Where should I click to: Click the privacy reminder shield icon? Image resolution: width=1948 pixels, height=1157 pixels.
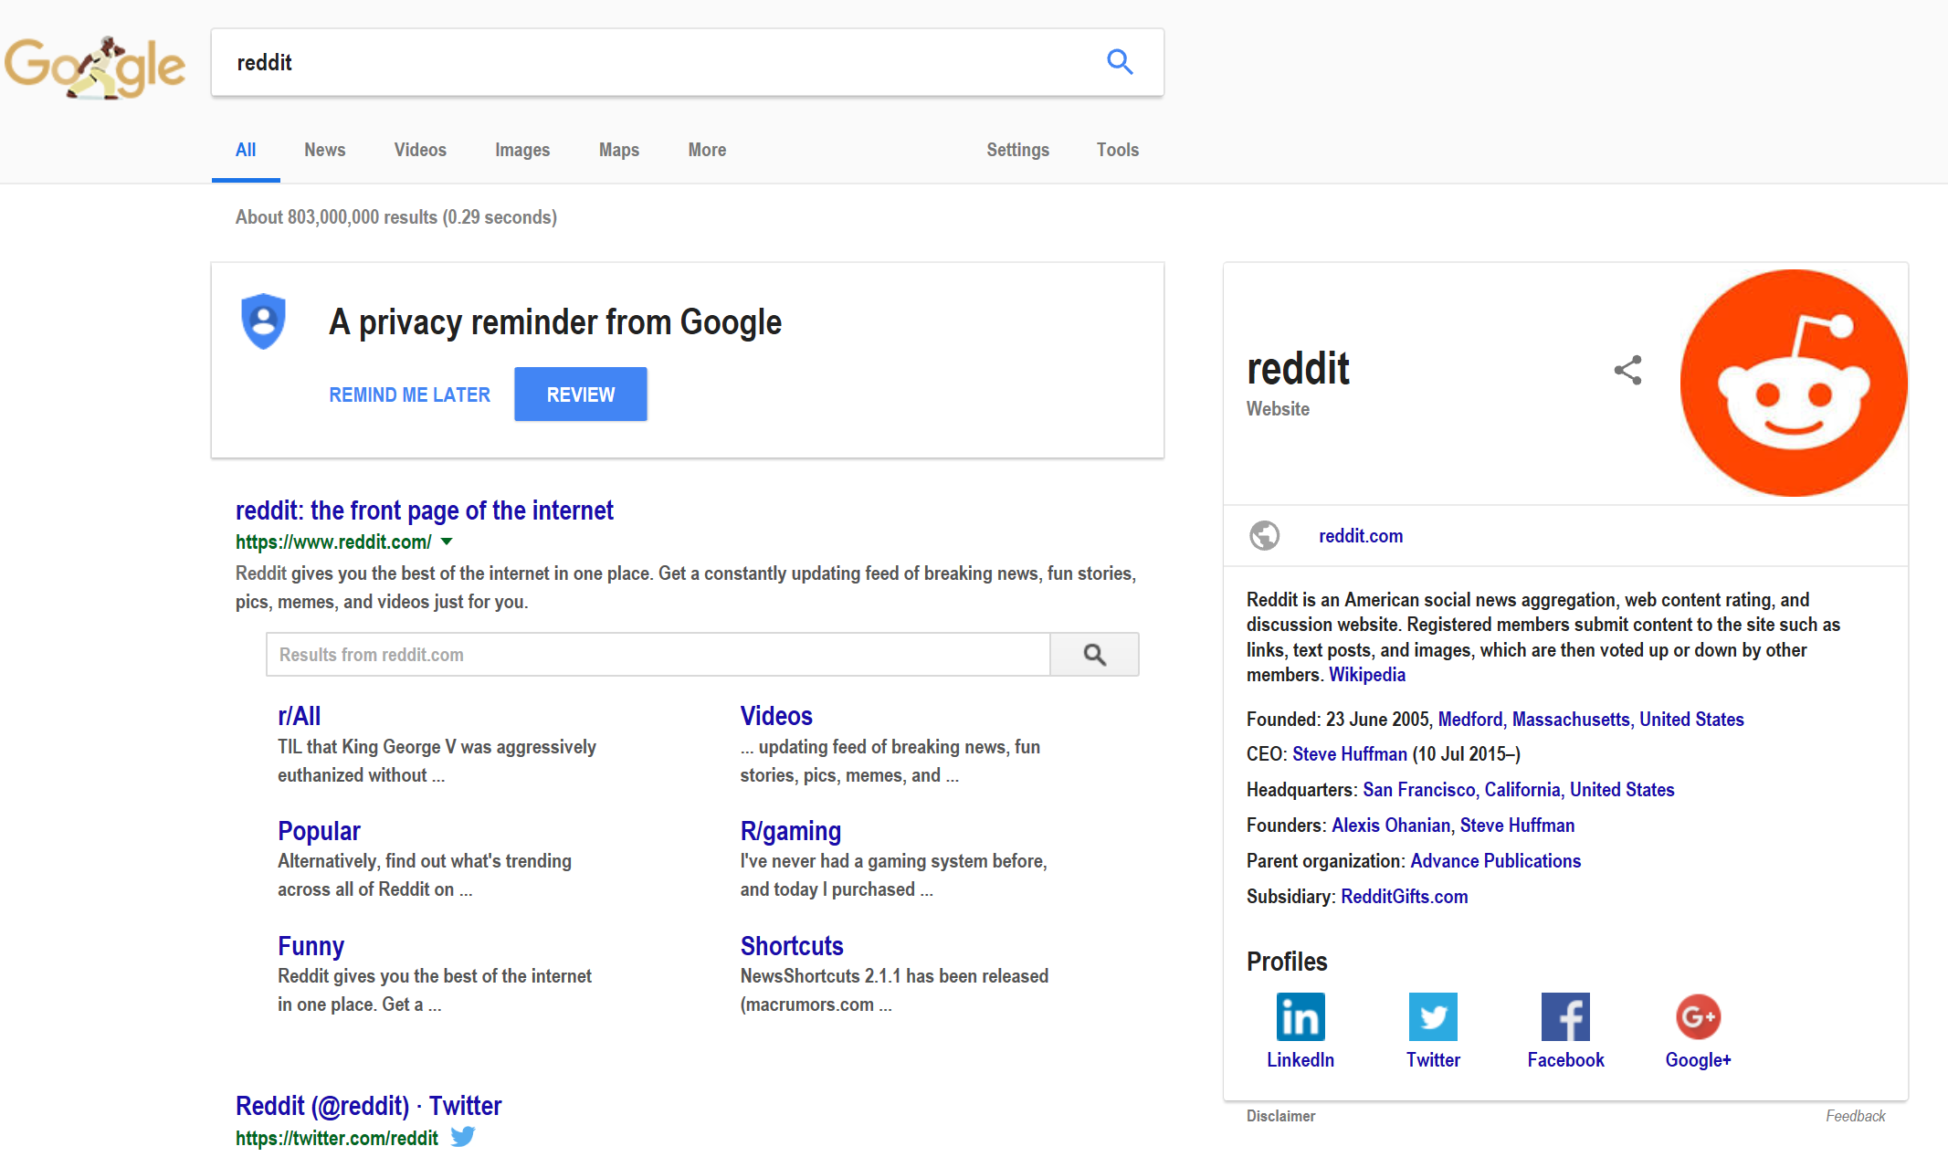(263, 321)
